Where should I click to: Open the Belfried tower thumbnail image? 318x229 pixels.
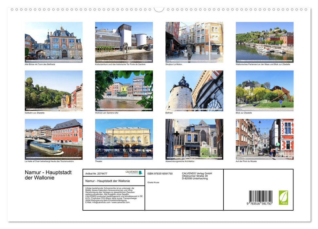point(194,91)
